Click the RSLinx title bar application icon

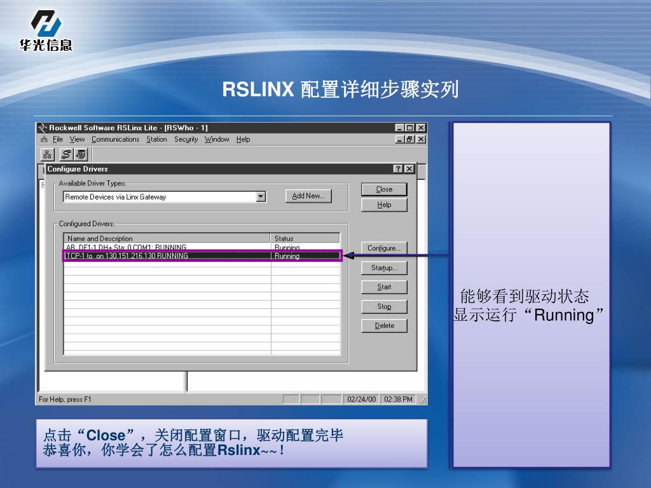pos(43,128)
